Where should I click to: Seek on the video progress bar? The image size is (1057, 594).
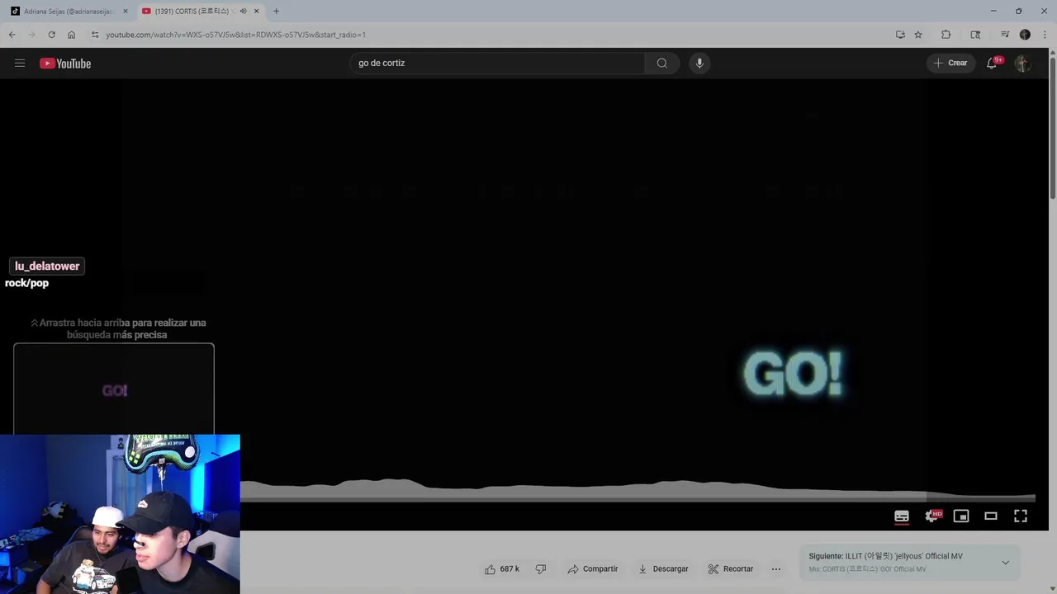(x=638, y=498)
